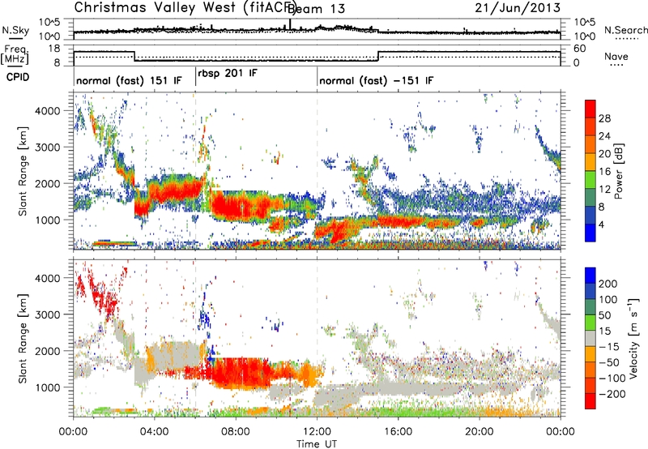The width and height of the screenshot is (648, 449).
Task: Click the 'Christmas Valley West (fitACF)' title
Action: (185, 8)
